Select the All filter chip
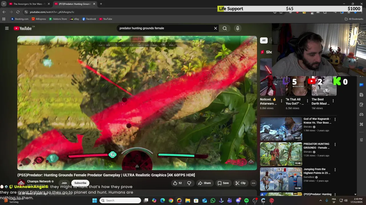366x205 pixels. (264, 40)
